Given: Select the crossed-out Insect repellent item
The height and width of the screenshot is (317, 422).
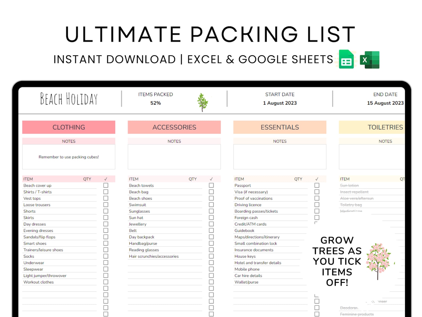Looking at the screenshot, I should 354,192.
